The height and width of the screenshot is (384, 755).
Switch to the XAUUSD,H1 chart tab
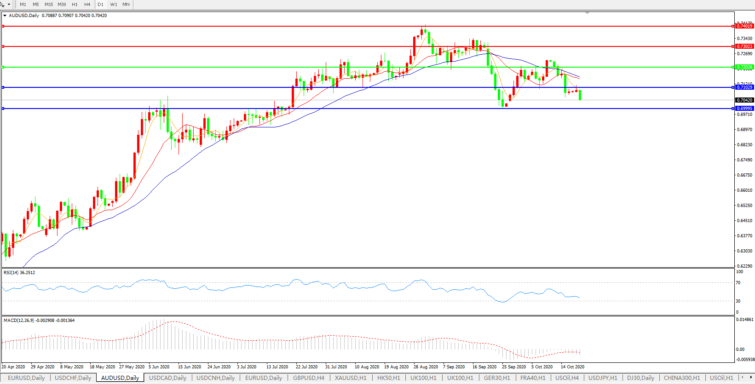point(351,378)
